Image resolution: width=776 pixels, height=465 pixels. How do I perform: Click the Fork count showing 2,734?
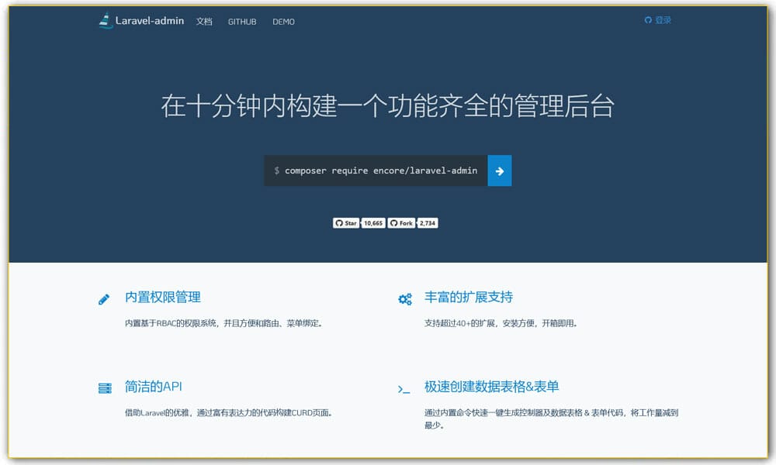tap(425, 222)
